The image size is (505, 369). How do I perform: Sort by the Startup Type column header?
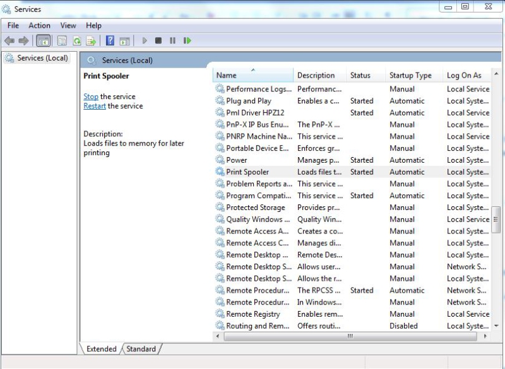point(410,75)
